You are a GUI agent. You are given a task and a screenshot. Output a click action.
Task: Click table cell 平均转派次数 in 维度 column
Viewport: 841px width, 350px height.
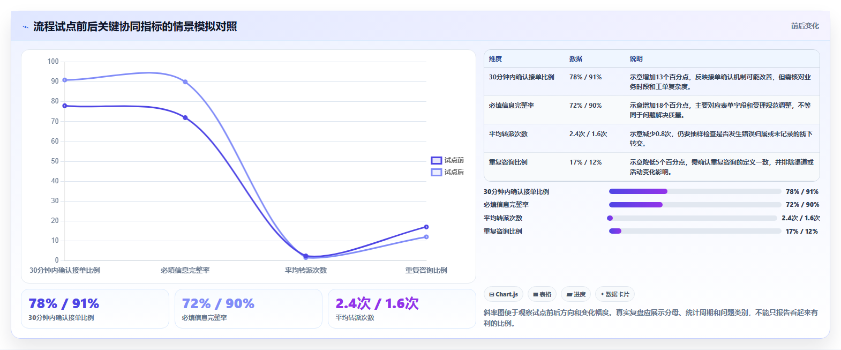pos(508,134)
